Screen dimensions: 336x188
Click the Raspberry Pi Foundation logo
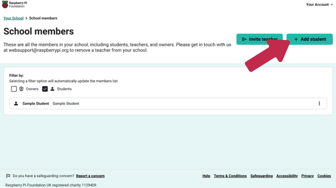click(14, 4)
